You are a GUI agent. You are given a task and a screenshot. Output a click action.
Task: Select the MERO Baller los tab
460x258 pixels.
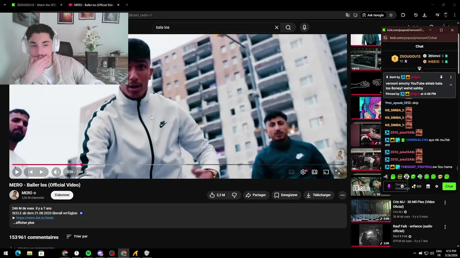pyautogui.click(x=93, y=5)
